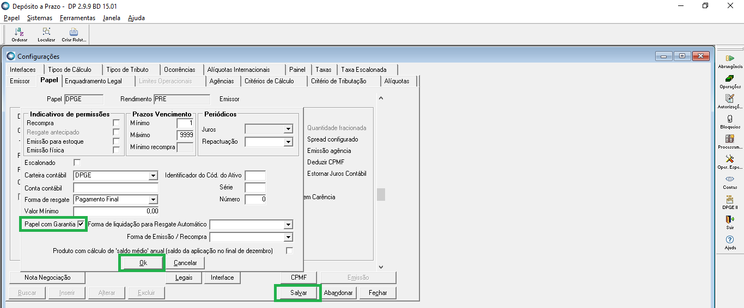Open the Ajuda menu in menu bar
This screenshot has height=308, width=744.
click(136, 18)
